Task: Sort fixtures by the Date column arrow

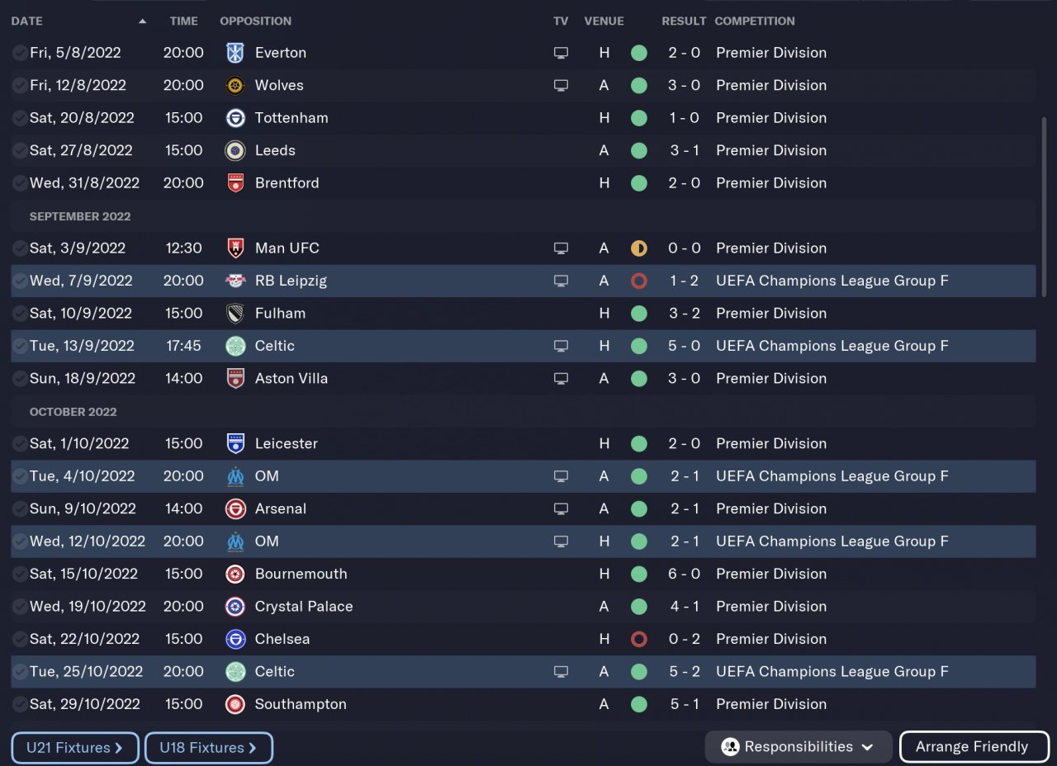Action: point(143,21)
